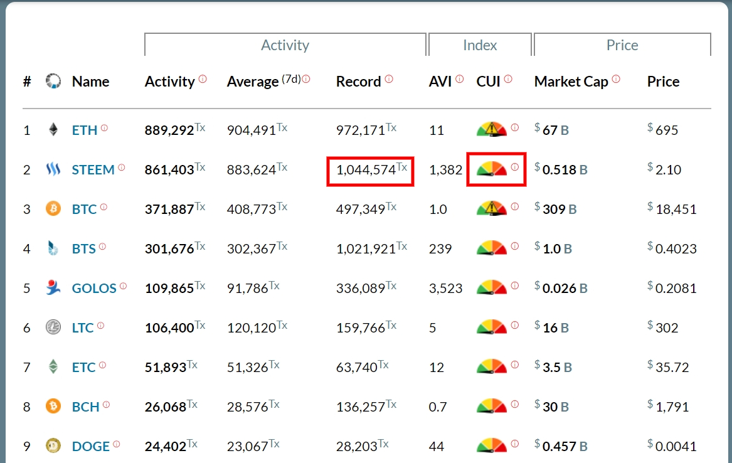Select the Activity group tab
732x463 pixels.
285,45
